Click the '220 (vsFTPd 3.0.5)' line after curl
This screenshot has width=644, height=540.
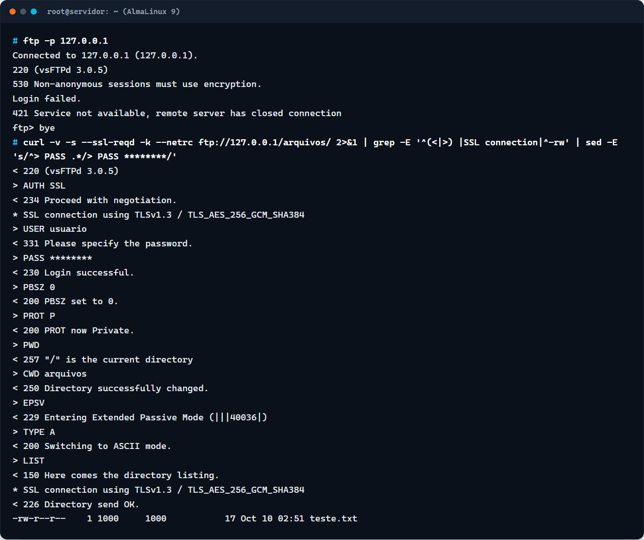click(65, 171)
